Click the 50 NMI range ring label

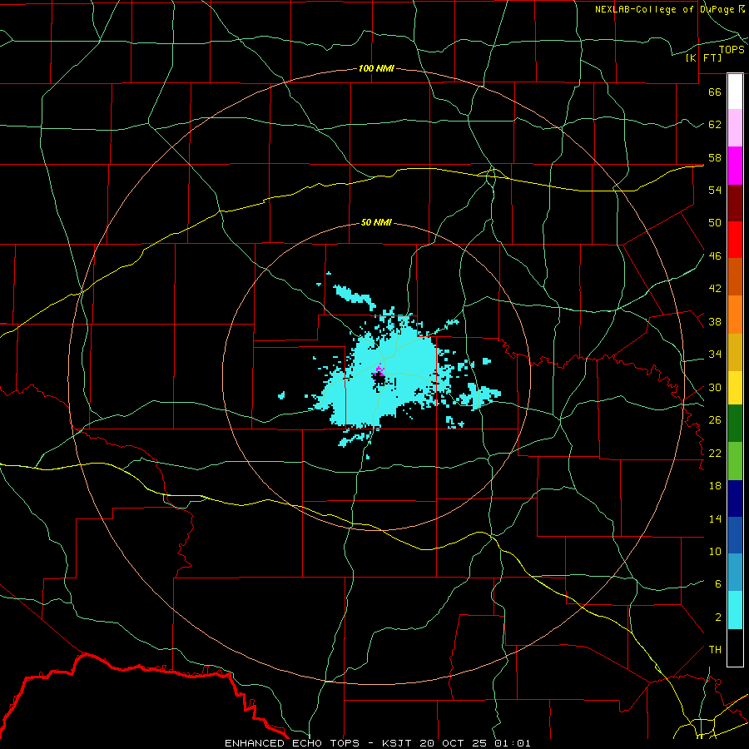pos(376,222)
